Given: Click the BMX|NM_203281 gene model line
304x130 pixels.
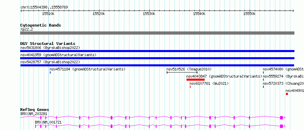Looking at the screenshot, I should coord(153,117).
